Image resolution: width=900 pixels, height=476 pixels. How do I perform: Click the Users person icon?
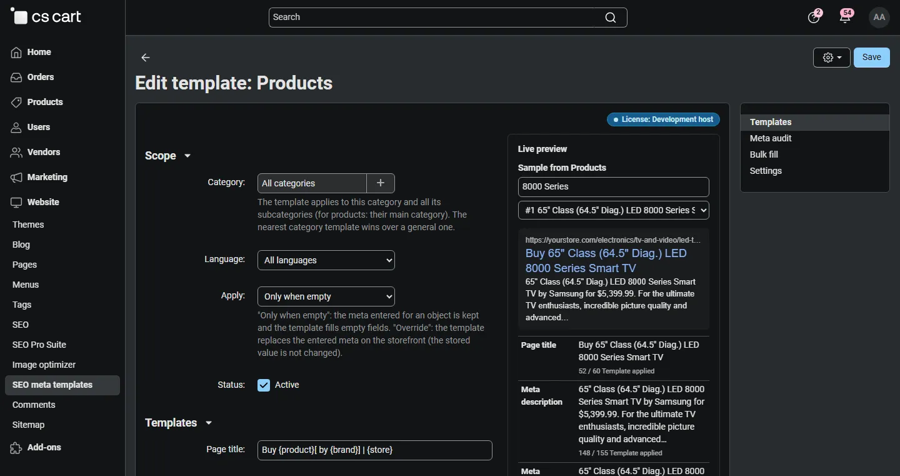tap(16, 128)
